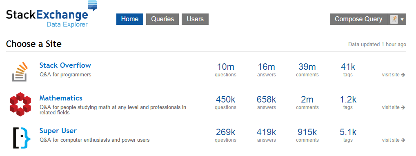Click the StackExchange Data Explorer logo
Screen dimensions: 416x156
coord(51,14)
